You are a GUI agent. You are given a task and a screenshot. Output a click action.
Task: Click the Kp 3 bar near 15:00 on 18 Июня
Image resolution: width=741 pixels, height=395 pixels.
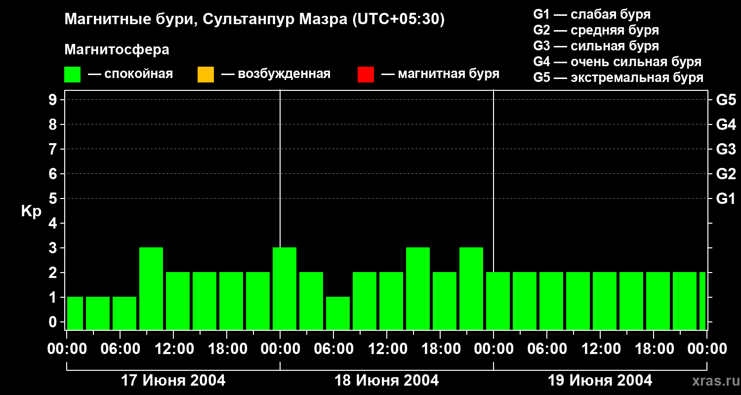(418, 288)
